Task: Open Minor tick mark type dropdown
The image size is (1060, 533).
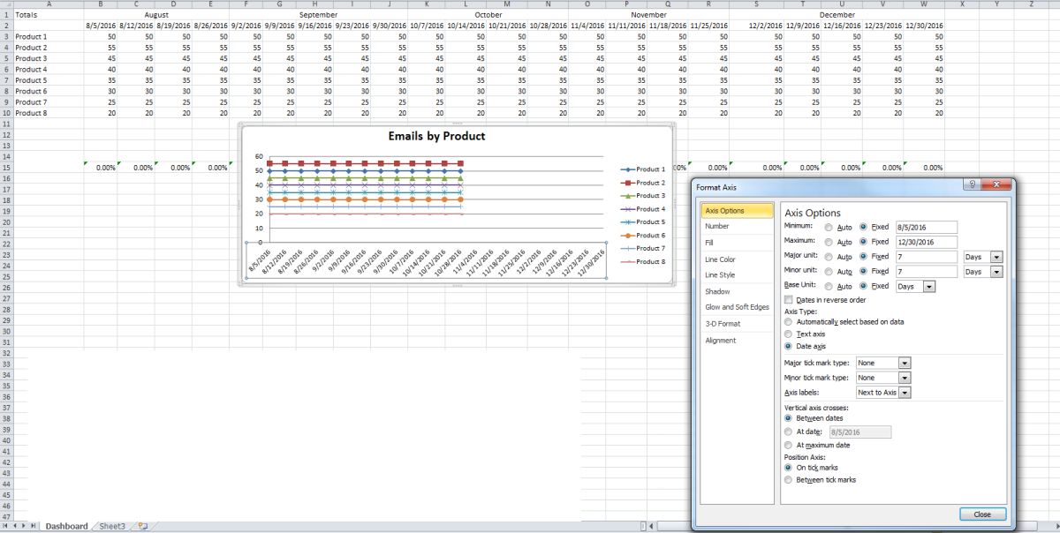Action: click(x=904, y=378)
